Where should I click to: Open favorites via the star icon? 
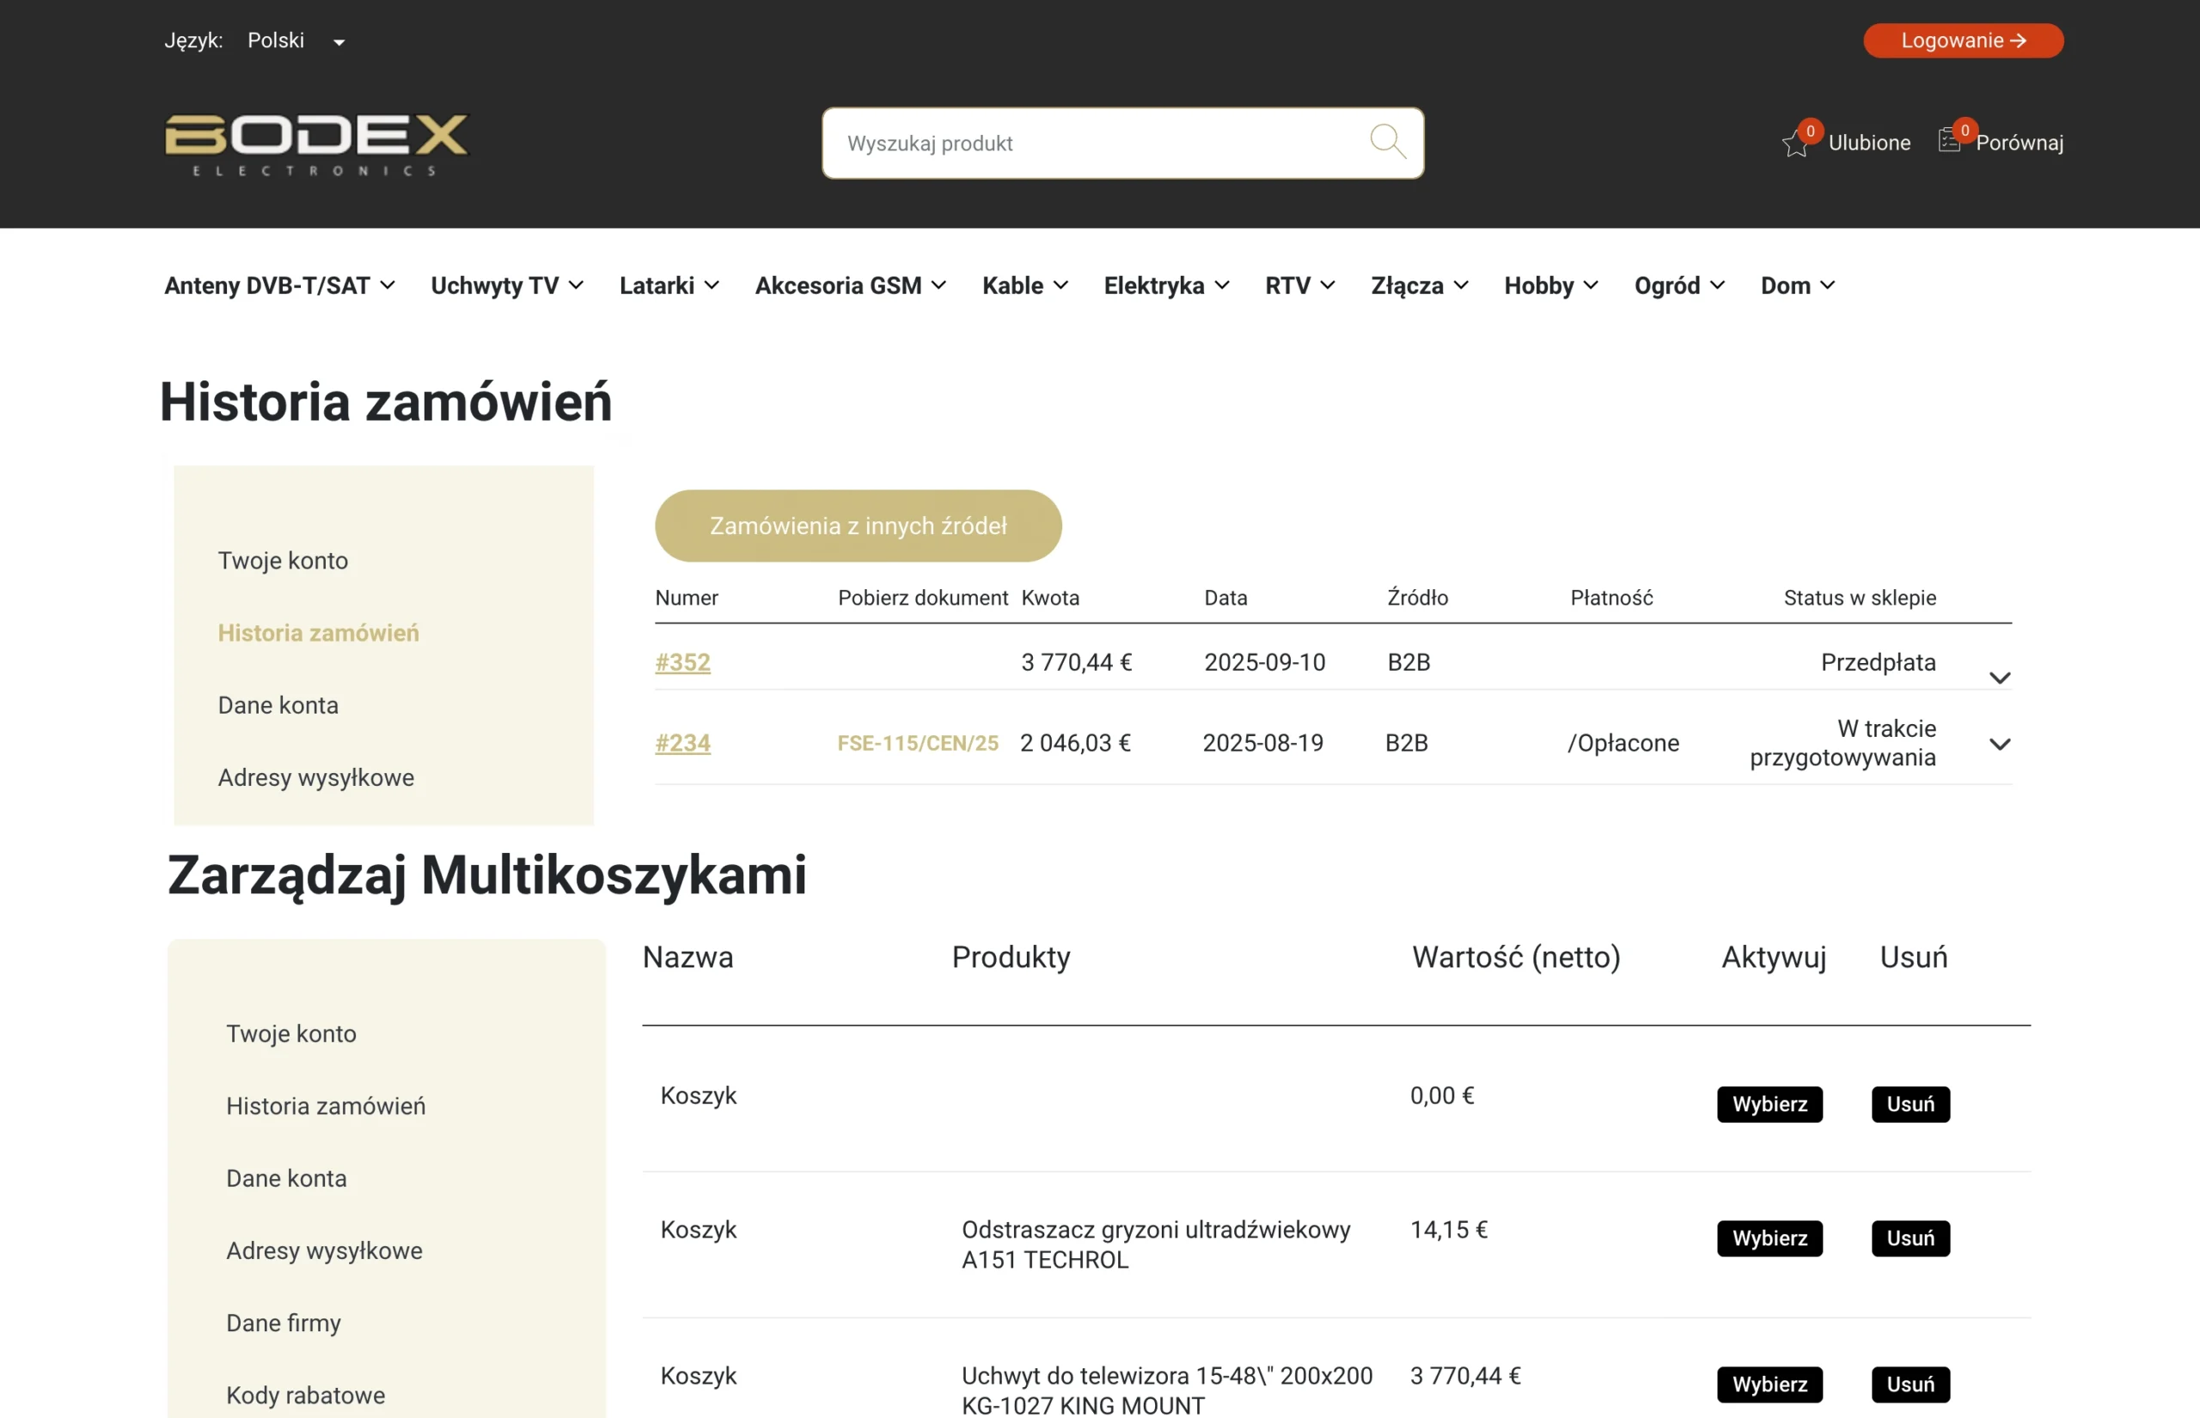tap(1794, 143)
